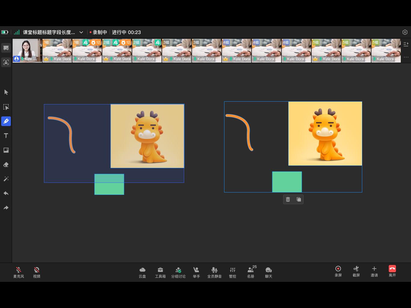Toggle 全员静音 mute all
Screen dimensions: 411x308
(215, 272)
